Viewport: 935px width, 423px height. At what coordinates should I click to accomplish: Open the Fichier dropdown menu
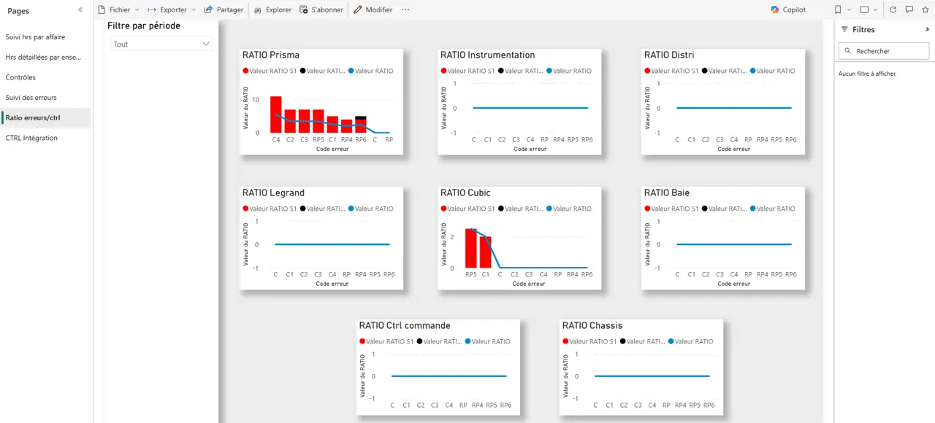(x=119, y=9)
